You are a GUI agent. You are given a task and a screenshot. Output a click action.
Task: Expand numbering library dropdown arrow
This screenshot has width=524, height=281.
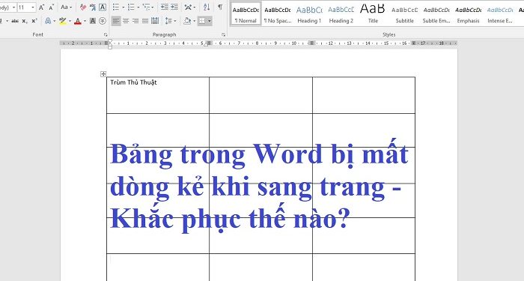[x=138, y=7]
